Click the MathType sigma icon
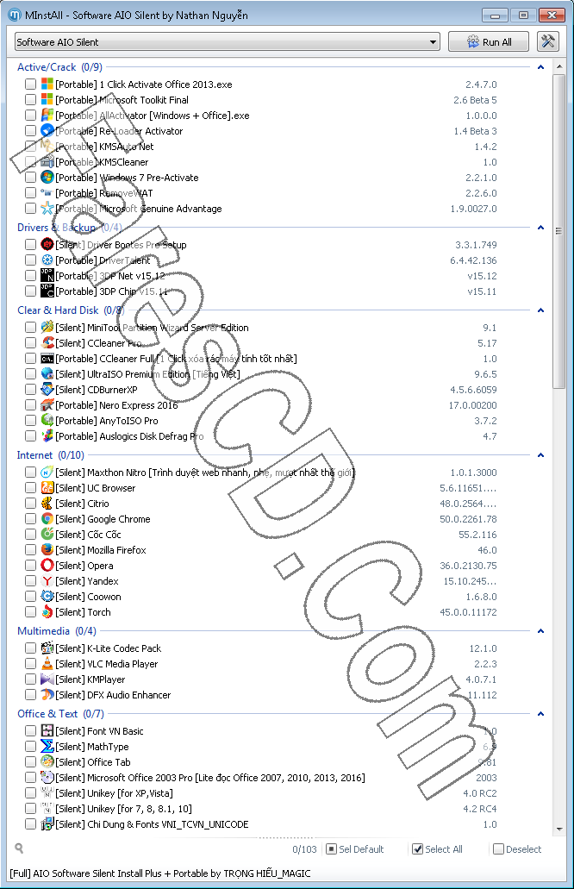Viewport: 574px width, 889px height. [x=47, y=747]
